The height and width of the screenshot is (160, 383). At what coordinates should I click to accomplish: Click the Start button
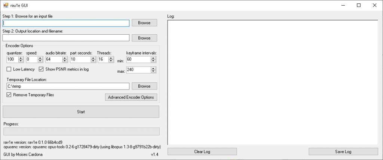(x=81, y=112)
